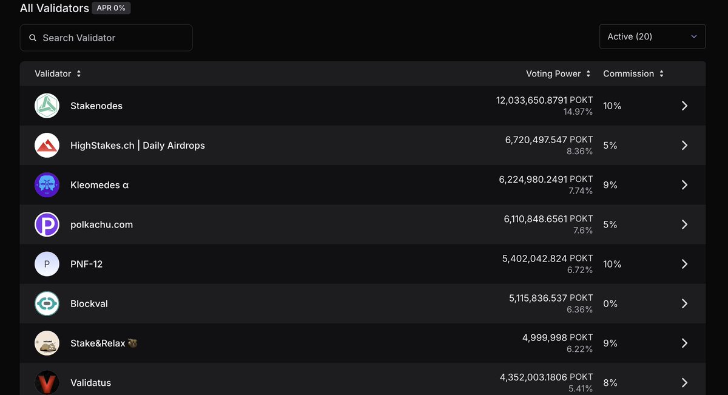Click the 7.6% voting share

pyautogui.click(x=583, y=231)
